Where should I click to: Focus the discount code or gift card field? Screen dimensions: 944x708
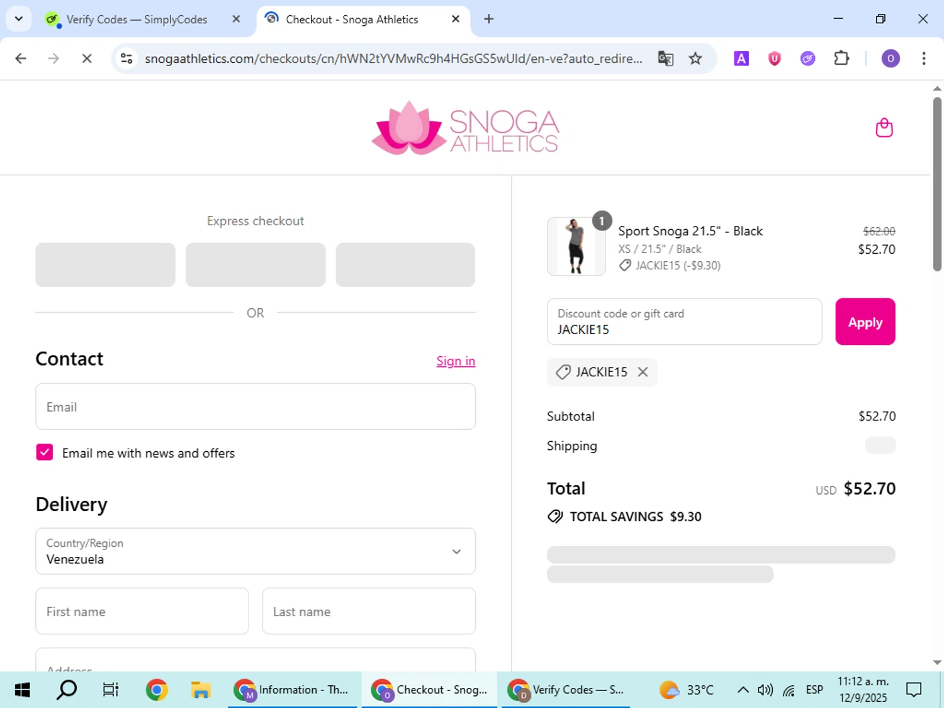coord(684,322)
